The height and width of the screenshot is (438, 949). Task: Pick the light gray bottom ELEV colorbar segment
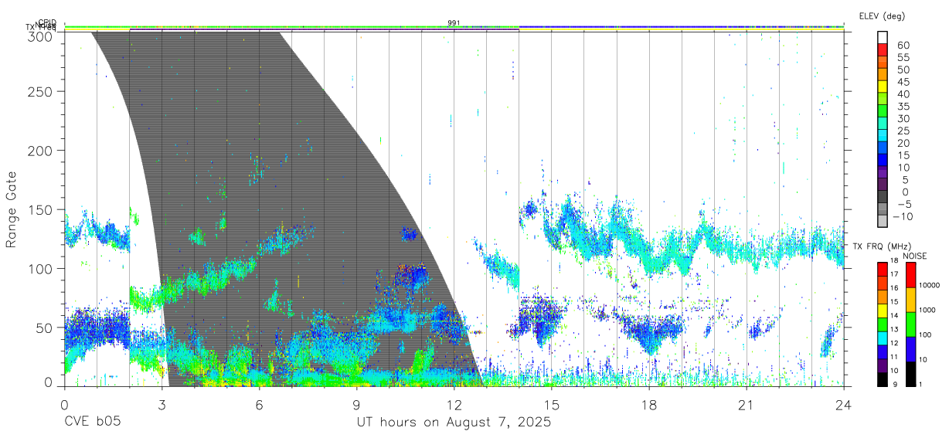(883, 222)
